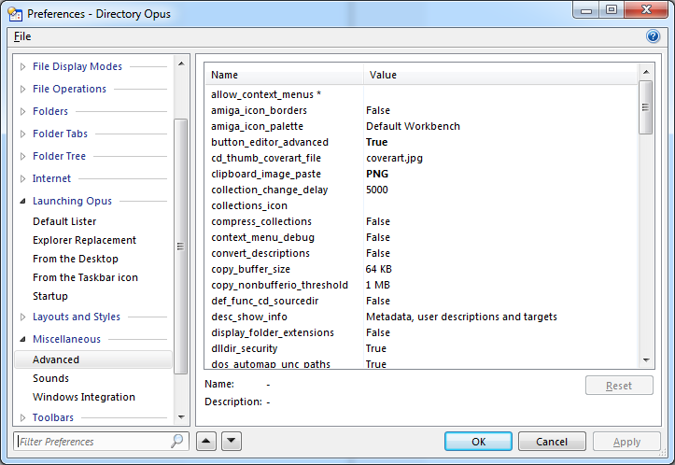This screenshot has width=675, height=465.
Task: Click the 64 KB value
Action: point(379,270)
